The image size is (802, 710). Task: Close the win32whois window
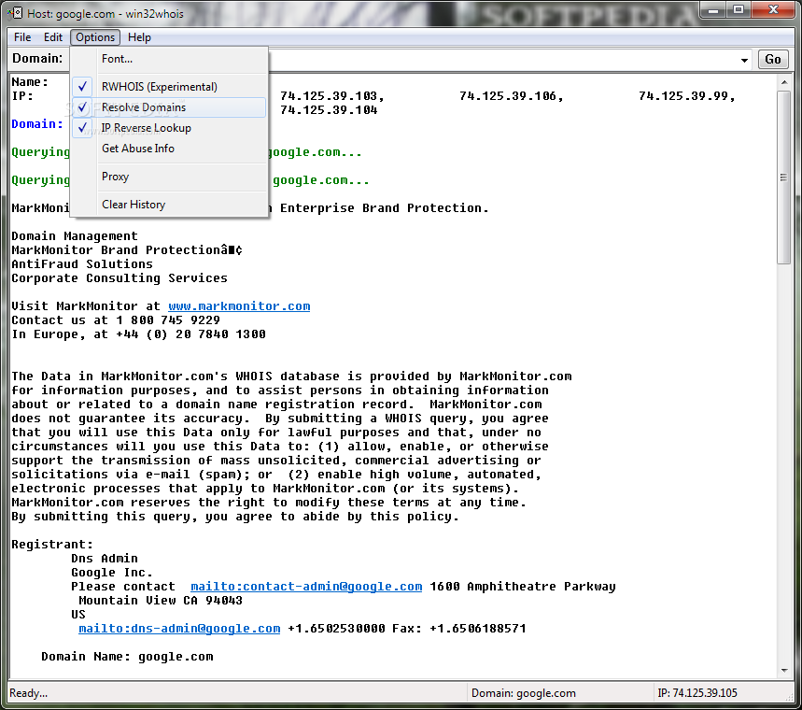(773, 9)
